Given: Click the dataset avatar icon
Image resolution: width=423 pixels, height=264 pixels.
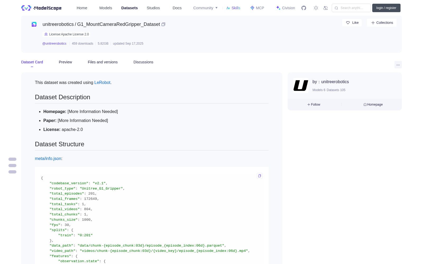Looking at the screenshot, I should click(34, 24).
